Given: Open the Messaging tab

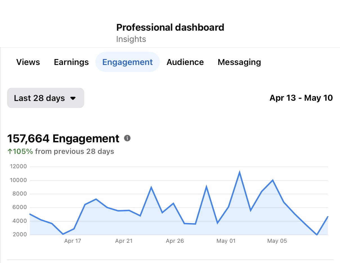Looking at the screenshot, I should coord(239,62).
